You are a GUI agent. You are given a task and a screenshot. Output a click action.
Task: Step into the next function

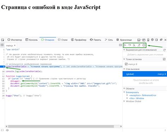point(134,45)
